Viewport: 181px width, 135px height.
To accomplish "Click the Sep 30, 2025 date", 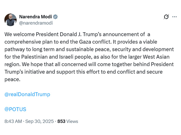I will click(40, 121).
